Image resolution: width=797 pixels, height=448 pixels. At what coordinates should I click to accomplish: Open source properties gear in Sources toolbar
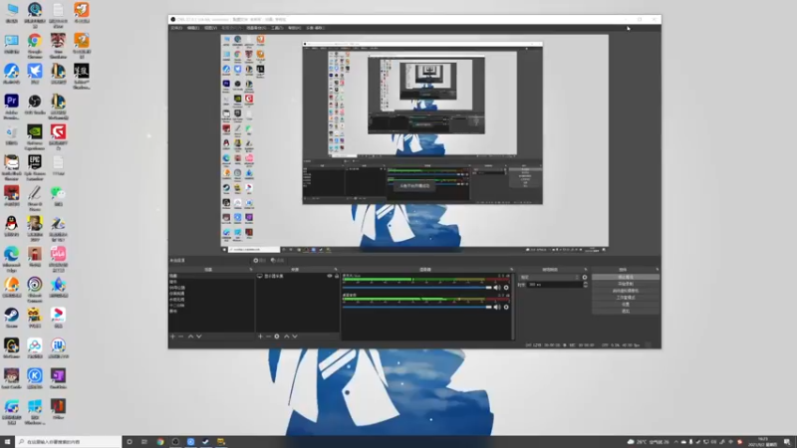(x=277, y=336)
